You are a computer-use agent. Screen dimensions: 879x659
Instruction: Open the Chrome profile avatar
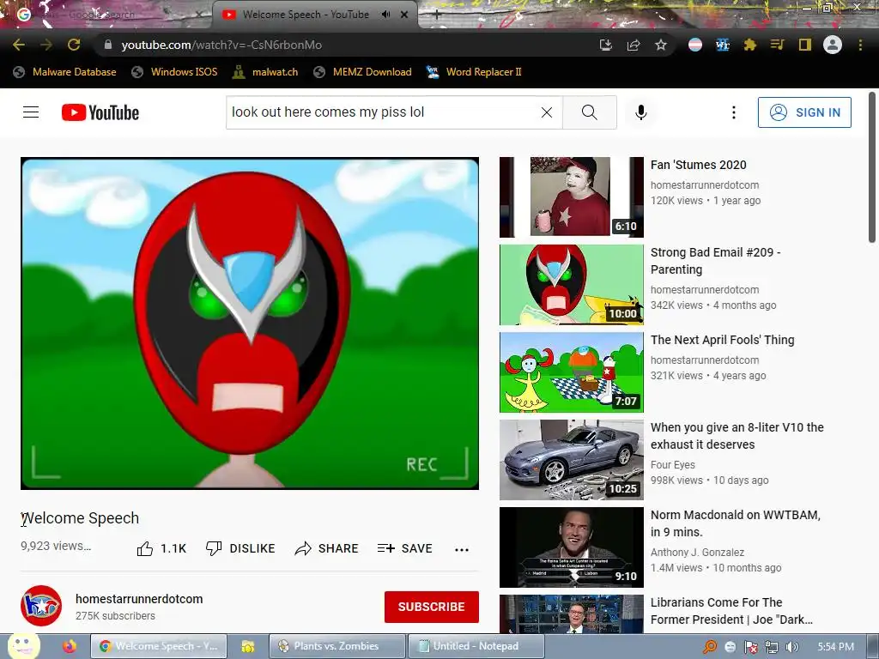[x=833, y=45]
